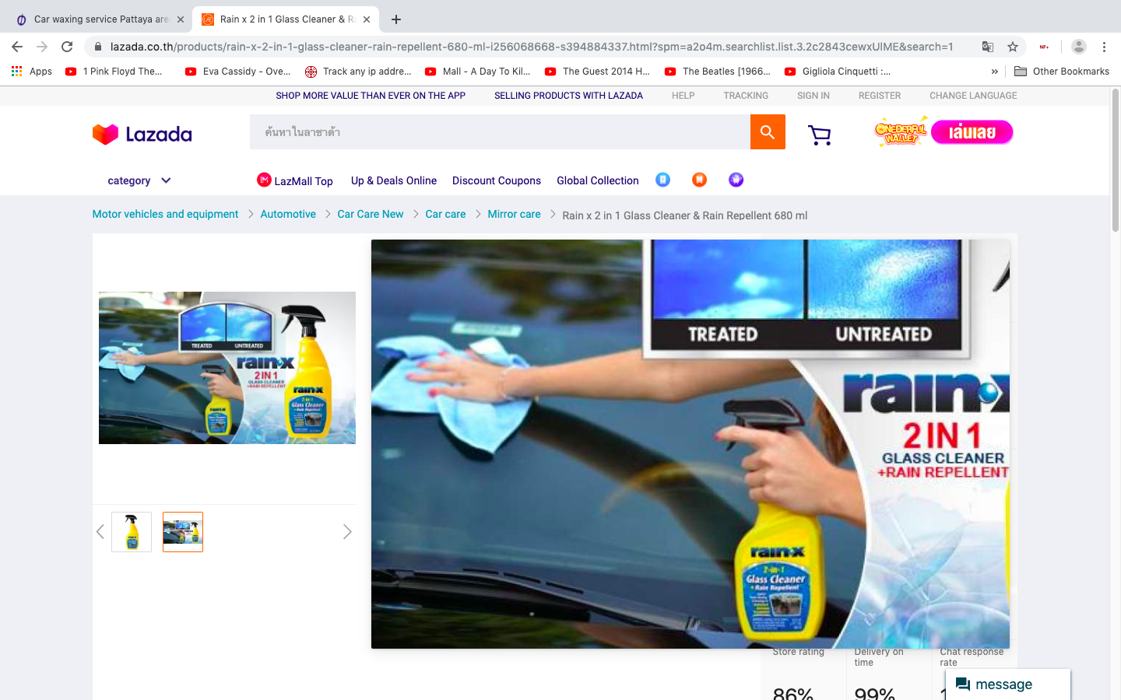Open 'The Beatles [1966...' bookmark
Viewport: 1121px width, 700px height.
pyautogui.click(x=718, y=71)
